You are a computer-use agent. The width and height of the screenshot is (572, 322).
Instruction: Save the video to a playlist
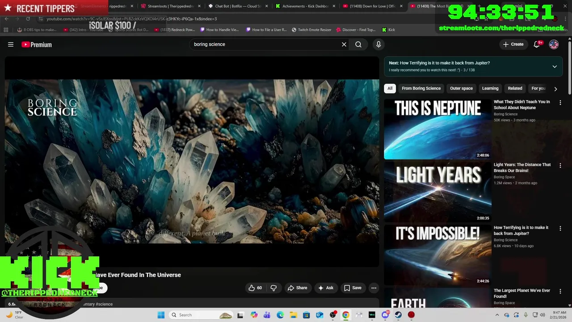pyautogui.click(x=353, y=288)
